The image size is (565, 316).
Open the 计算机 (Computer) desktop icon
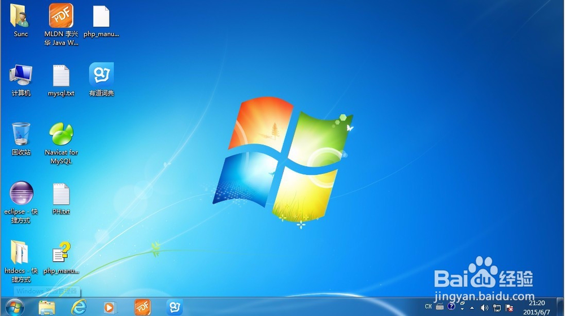(20, 80)
